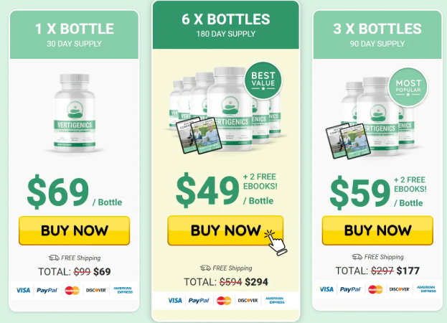
Task: Click the single Vertigenics bottle image
Action: (75, 113)
